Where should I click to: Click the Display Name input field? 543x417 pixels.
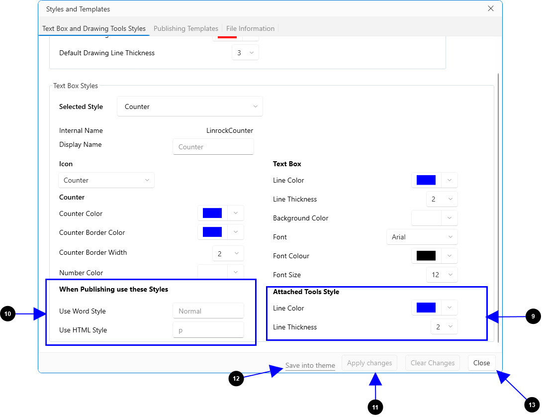tap(213, 147)
